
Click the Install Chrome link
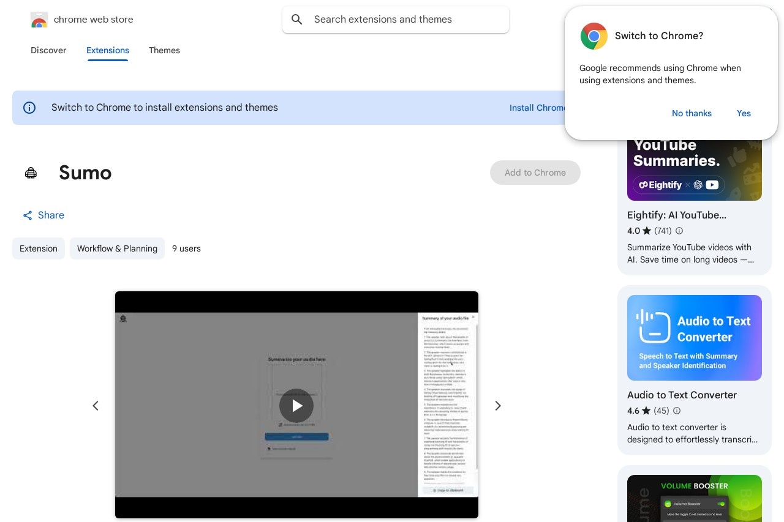(x=537, y=108)
